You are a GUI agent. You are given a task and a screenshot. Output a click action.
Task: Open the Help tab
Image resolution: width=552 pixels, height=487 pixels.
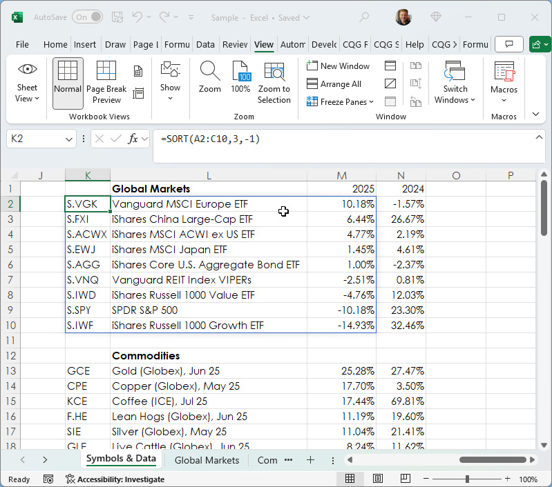[x=415, y=45]
